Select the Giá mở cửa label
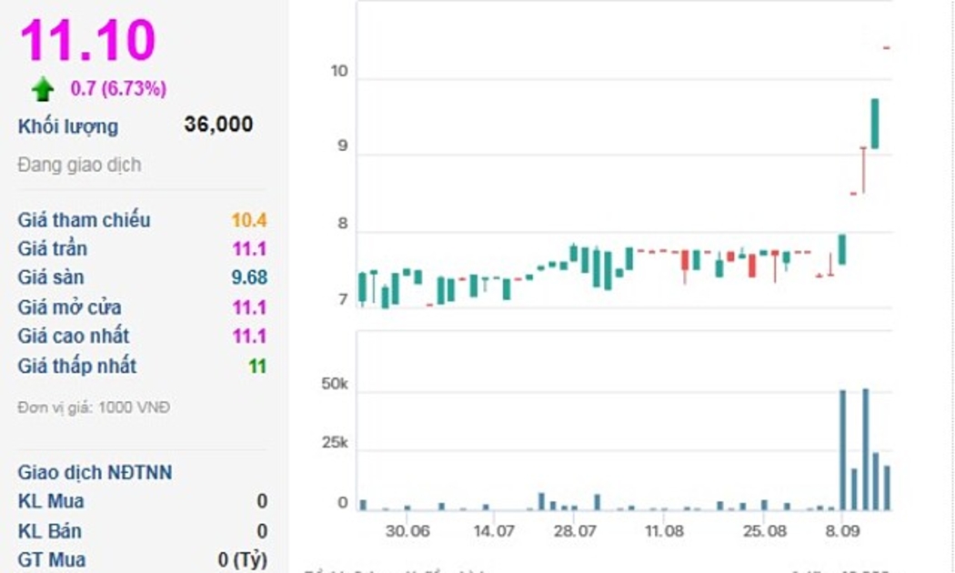This screenshot has width=955, height=573. click(x=69, y=307)
